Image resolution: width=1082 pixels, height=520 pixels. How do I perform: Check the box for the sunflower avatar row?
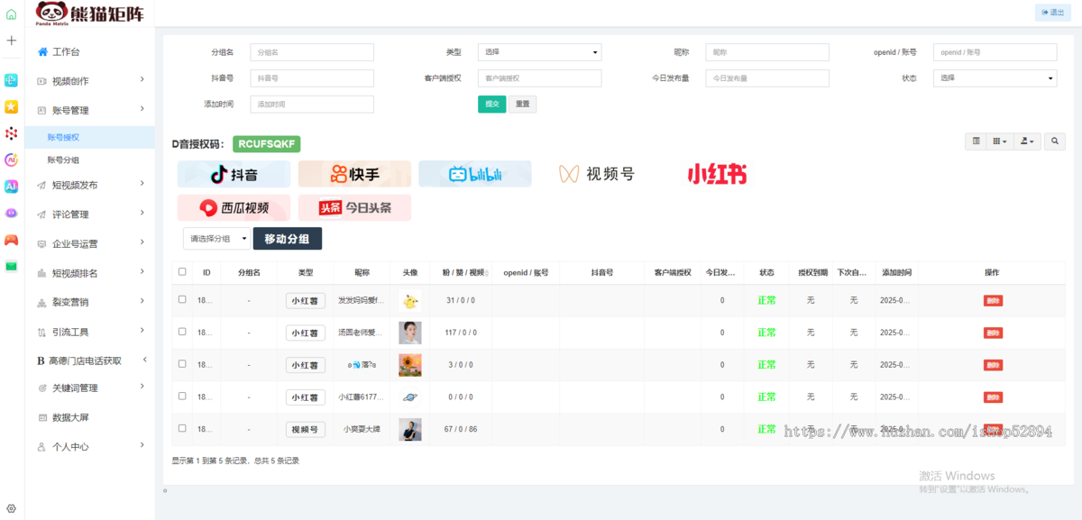click(182, 364)
